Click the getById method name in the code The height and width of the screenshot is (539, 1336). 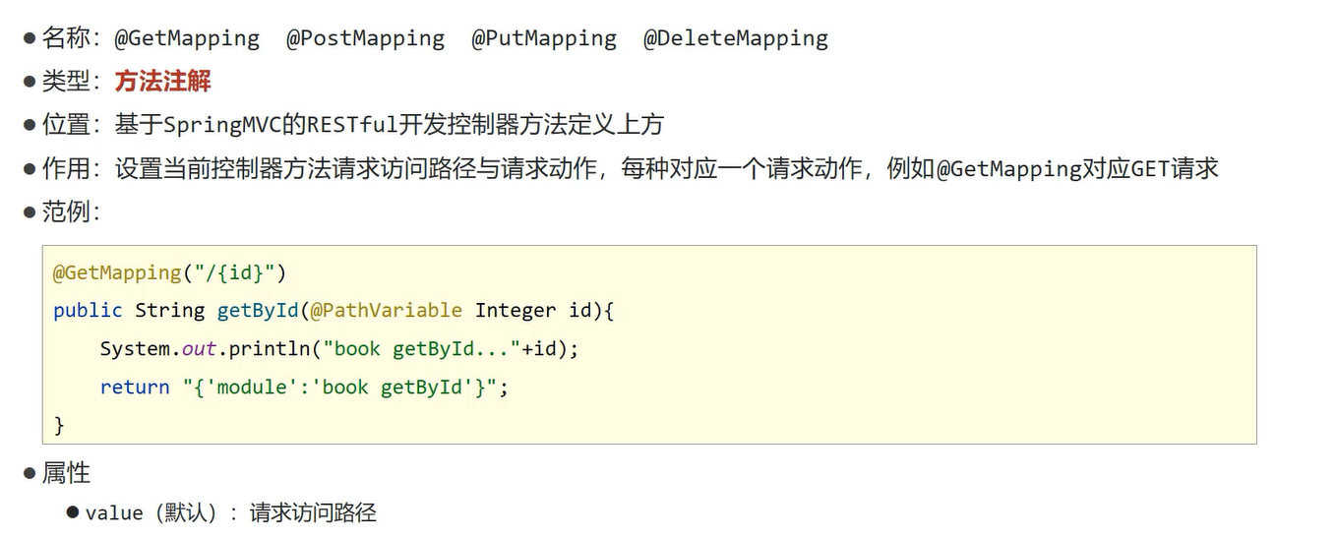point(258,310)
